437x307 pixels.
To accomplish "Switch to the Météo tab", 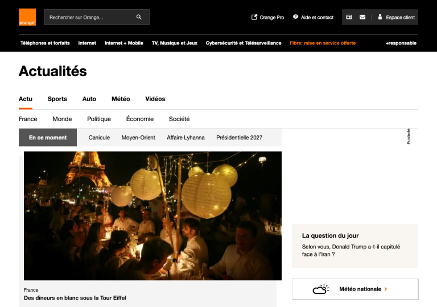I will [x=121, y=99].
